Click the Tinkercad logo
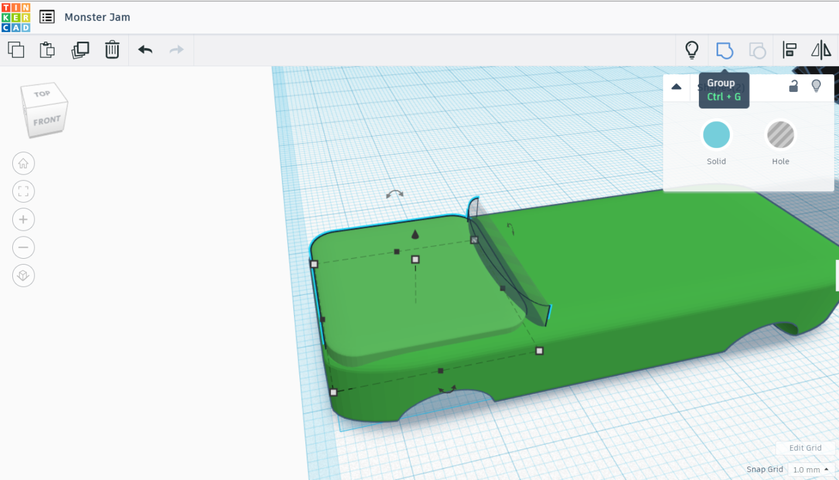Image resolution: width=839 pixels, height=480 pixels. coord(16,17)
